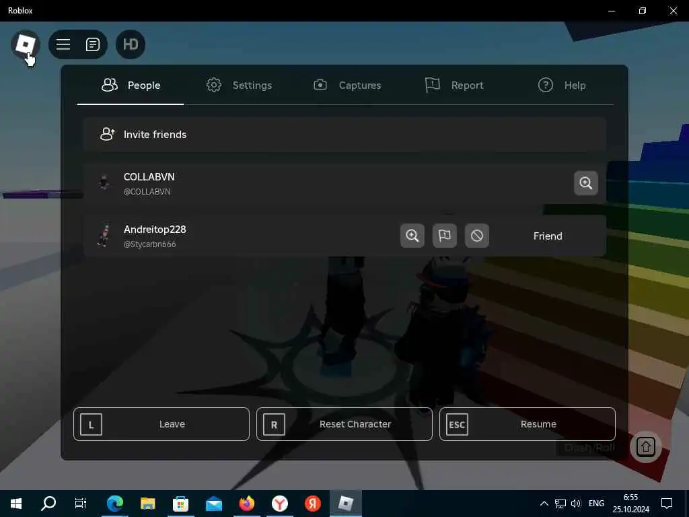Open the volume tray icon
Image resolution: width=689 pixels, height=517 pixels.
click(576, 504)
